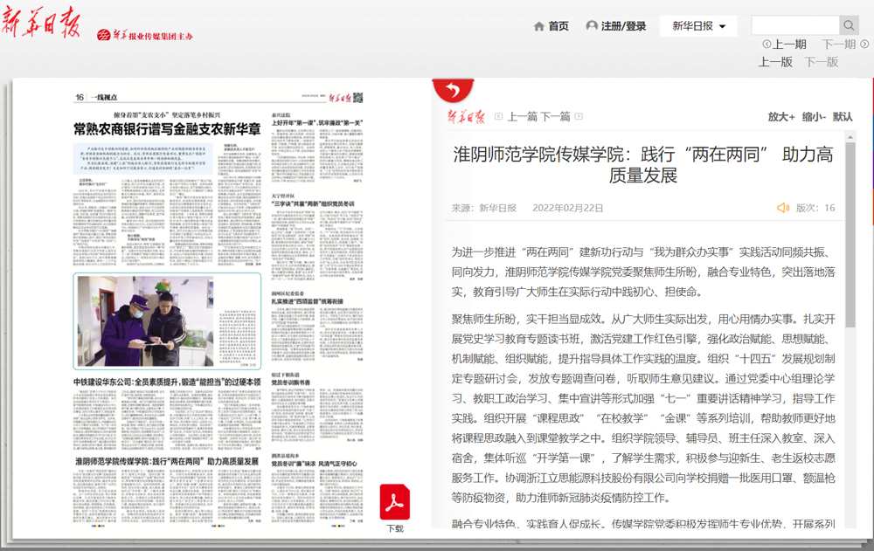Click the magnifier search icon
This screenshot has height=551, width=874.
coord(849,25)
